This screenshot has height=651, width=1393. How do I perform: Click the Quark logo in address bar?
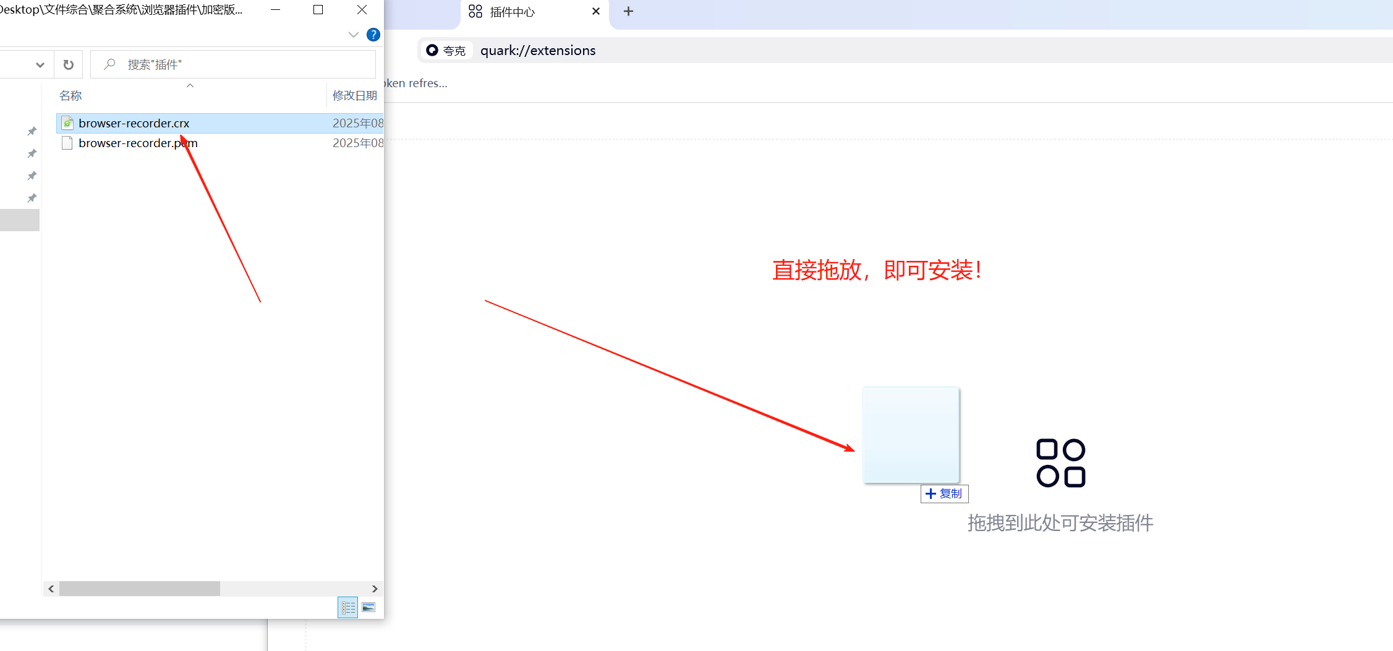coord(432,50)
